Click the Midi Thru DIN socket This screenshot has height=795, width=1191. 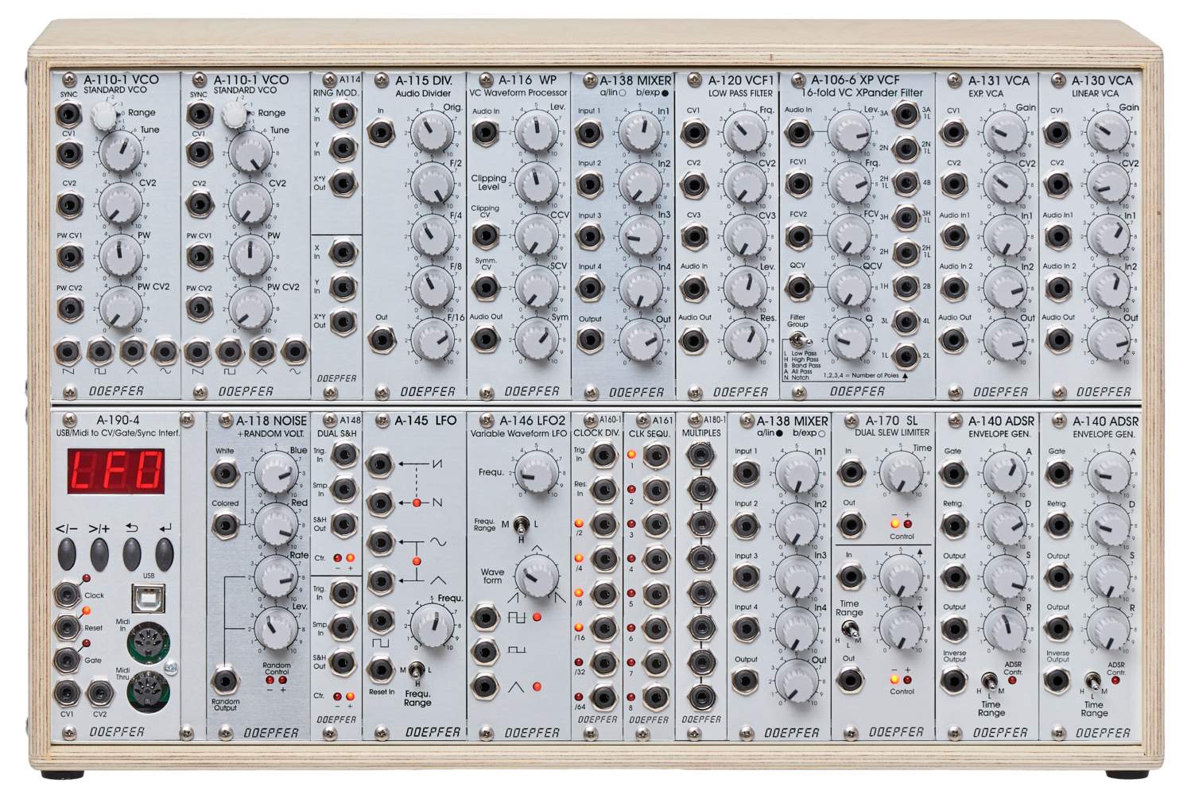point(144,689)
